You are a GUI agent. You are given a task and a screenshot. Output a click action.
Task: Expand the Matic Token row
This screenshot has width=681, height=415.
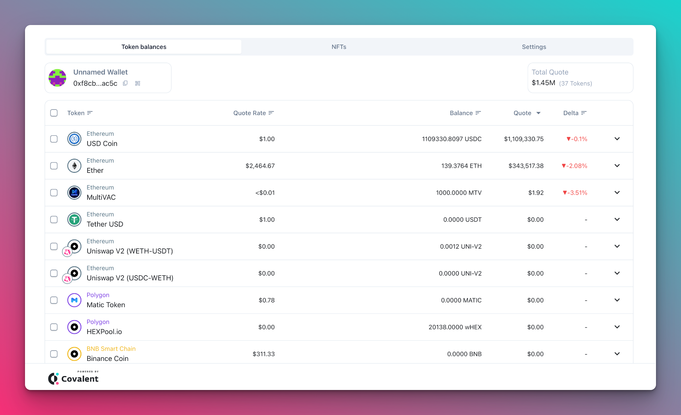pos(617,300)
